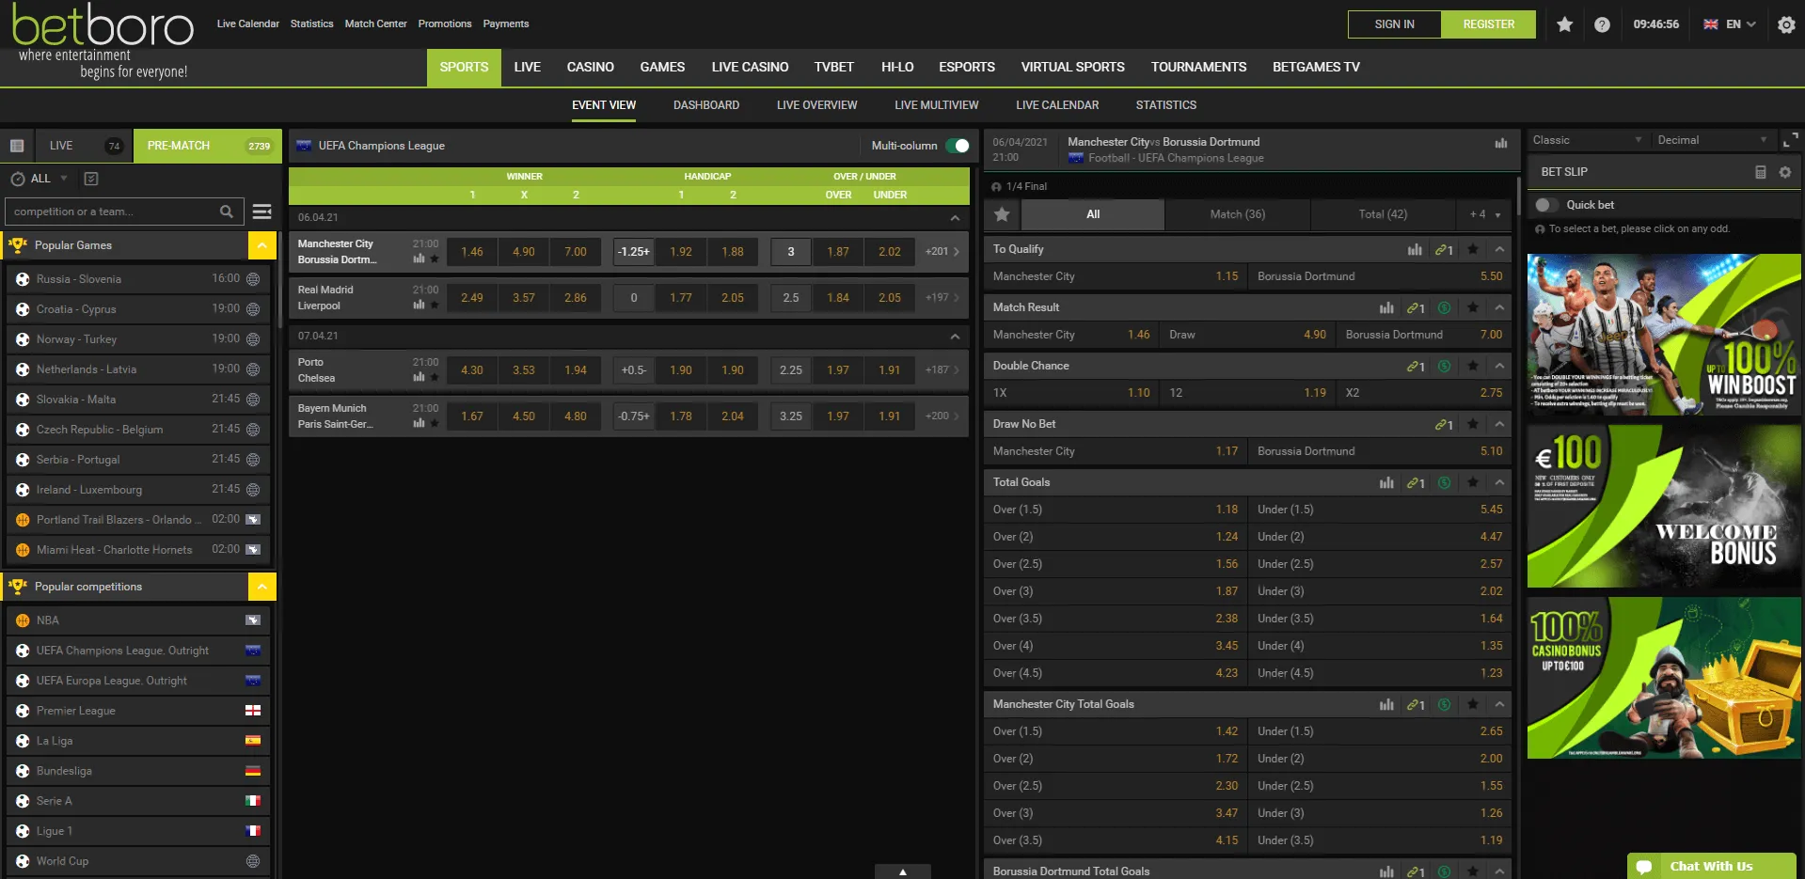Viewport: 1805px width, 879px height.
Task: Click the favorites star icon in header
Action: (1564, 24)
